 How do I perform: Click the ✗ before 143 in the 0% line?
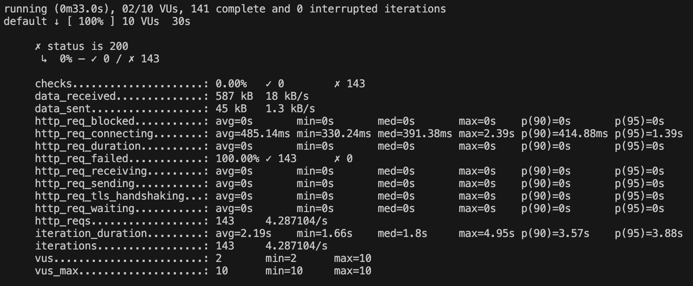[131, 59]
